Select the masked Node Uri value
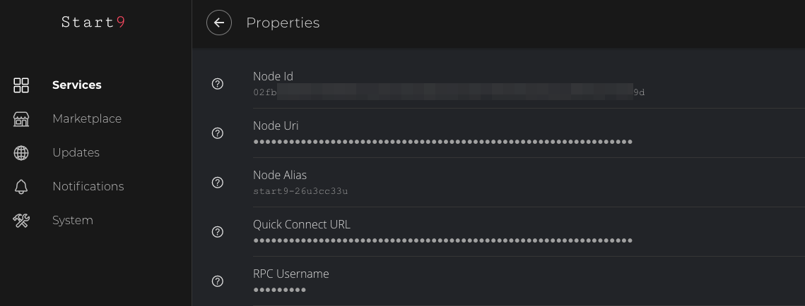Viewport: 805px width, 306px height. click(x=442, y=142)
